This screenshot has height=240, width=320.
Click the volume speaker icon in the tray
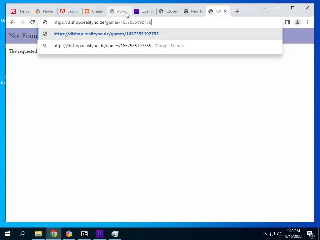tap(279, 234)
